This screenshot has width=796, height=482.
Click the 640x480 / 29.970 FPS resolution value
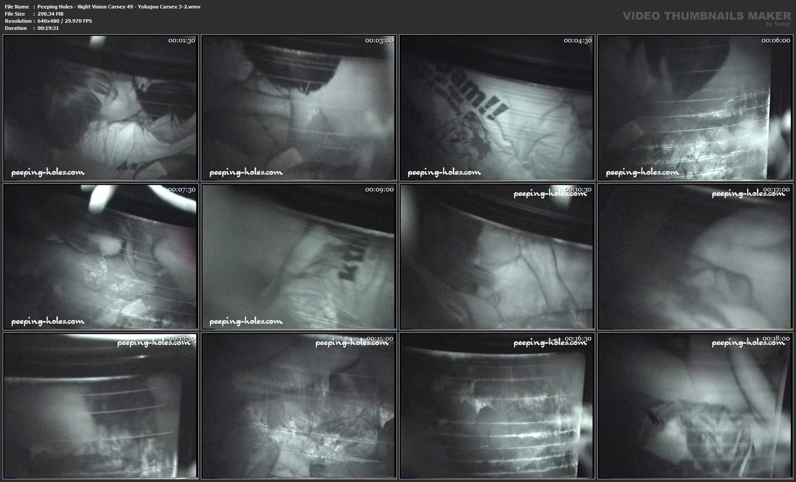click(65, 21)
